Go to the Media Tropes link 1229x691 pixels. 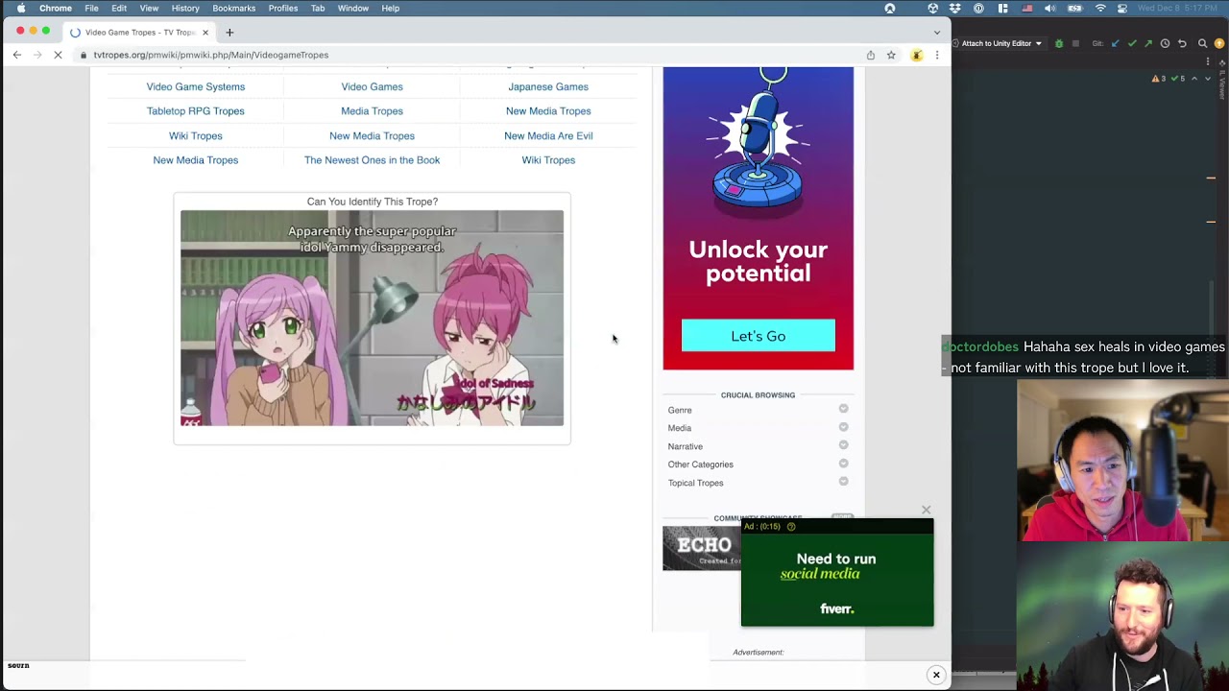[373, 110]
